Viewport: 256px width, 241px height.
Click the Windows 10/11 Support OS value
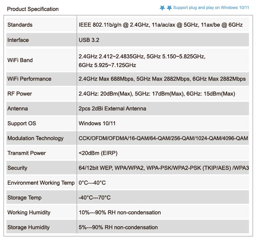(x=97, y=123)
